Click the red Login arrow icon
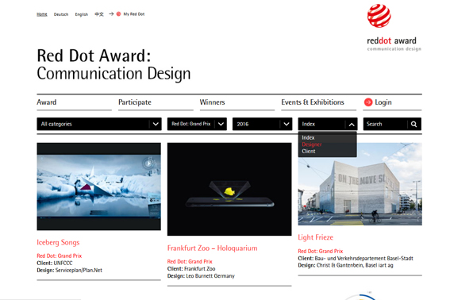This screenshot has width=450, height=300. pyautogui.click(x=368, y=102)
